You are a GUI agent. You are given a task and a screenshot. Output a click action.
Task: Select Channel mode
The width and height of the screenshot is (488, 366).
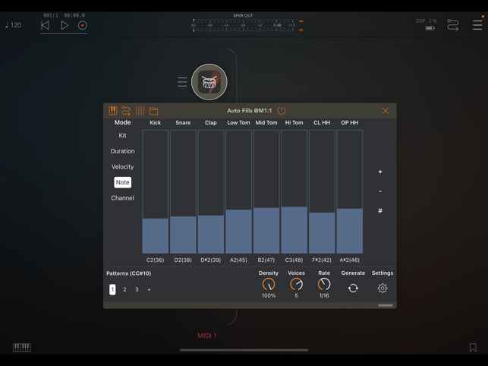122,198
